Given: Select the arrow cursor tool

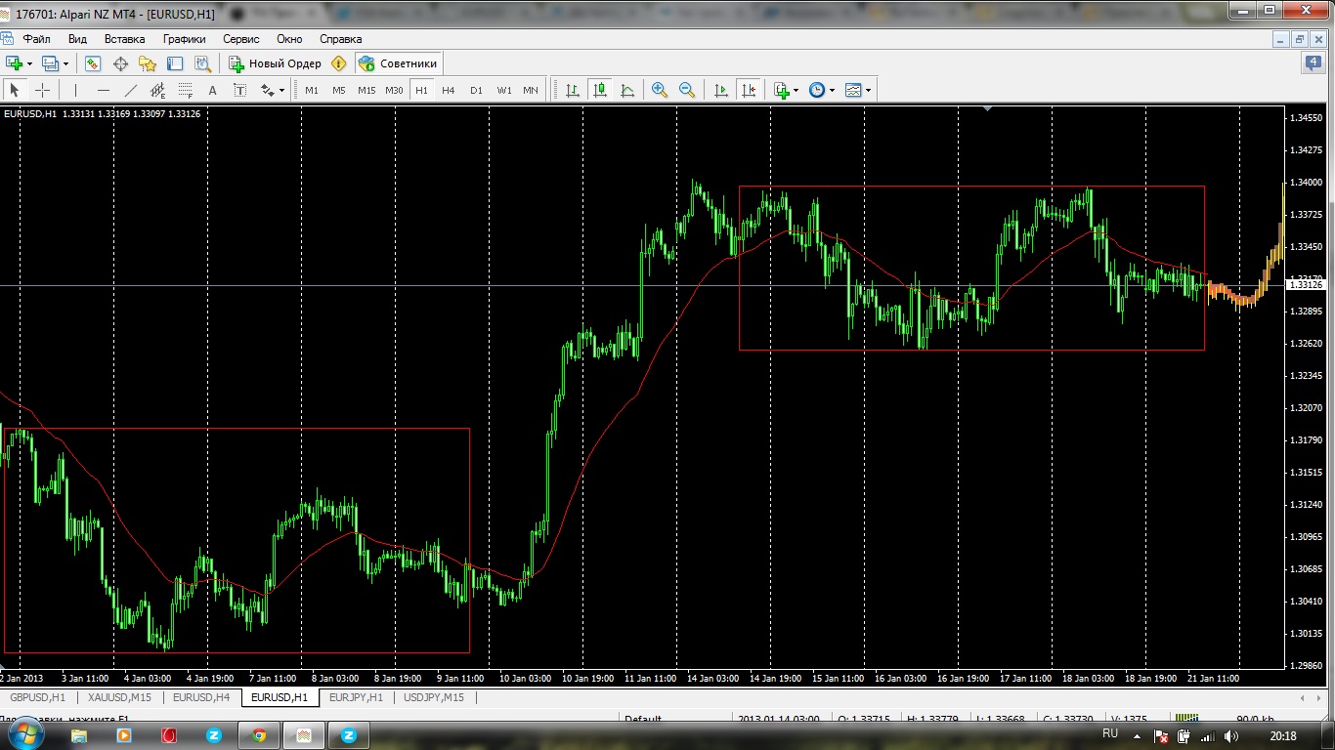Looking at the screenshot, I should coord(15,90).
